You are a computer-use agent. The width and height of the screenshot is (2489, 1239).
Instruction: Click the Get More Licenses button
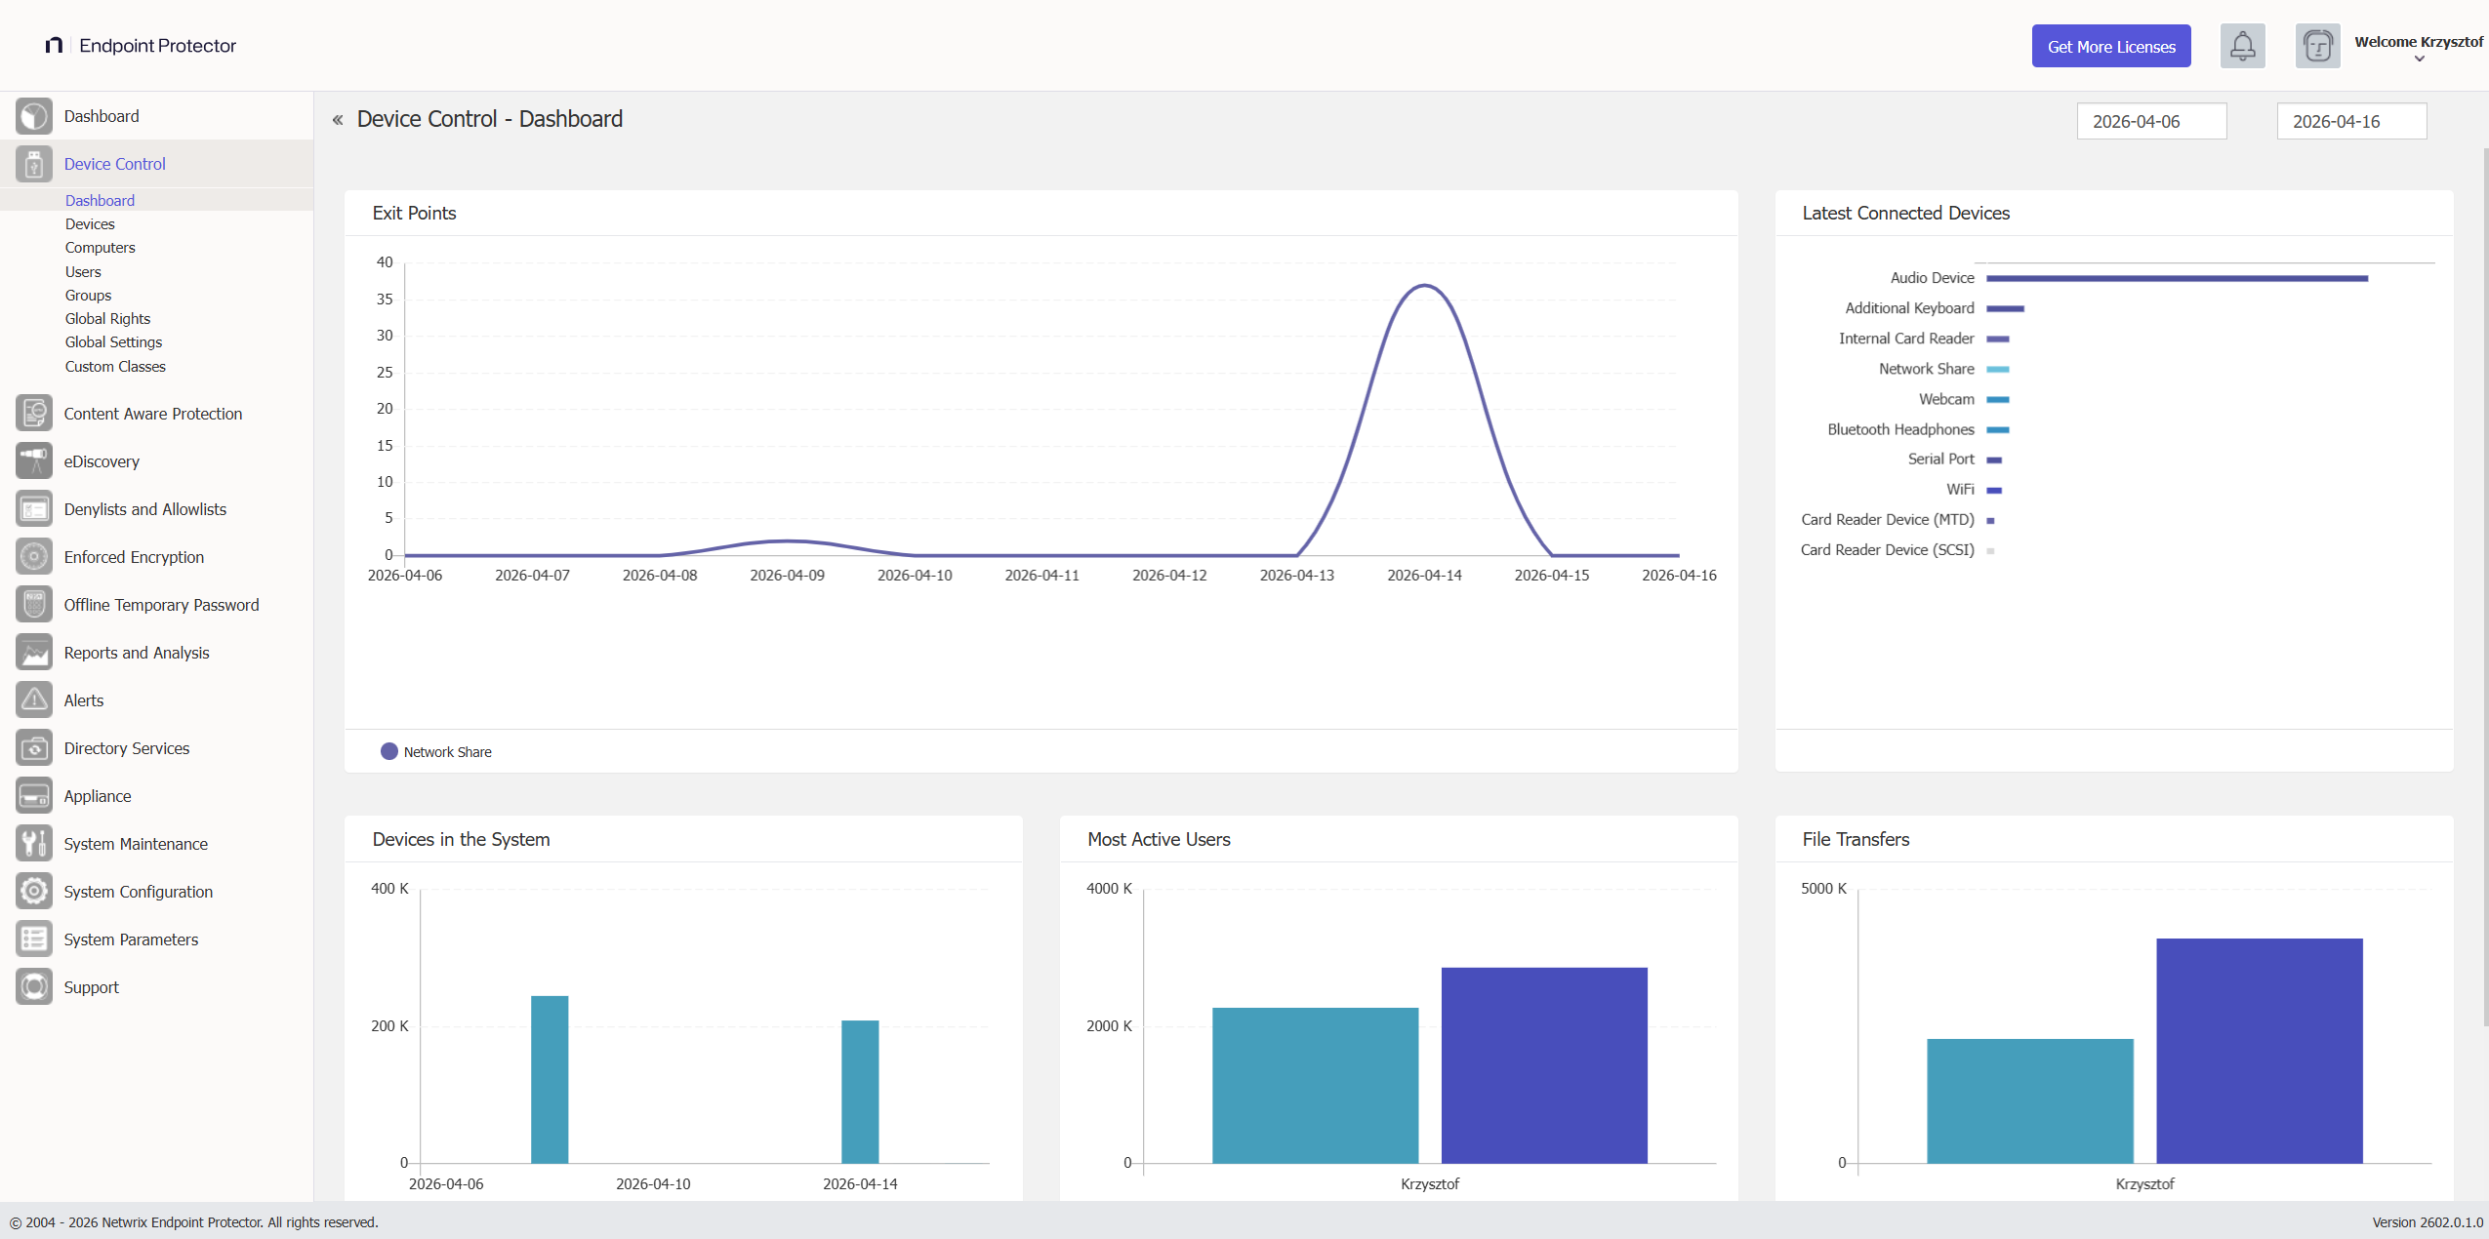2111,45
